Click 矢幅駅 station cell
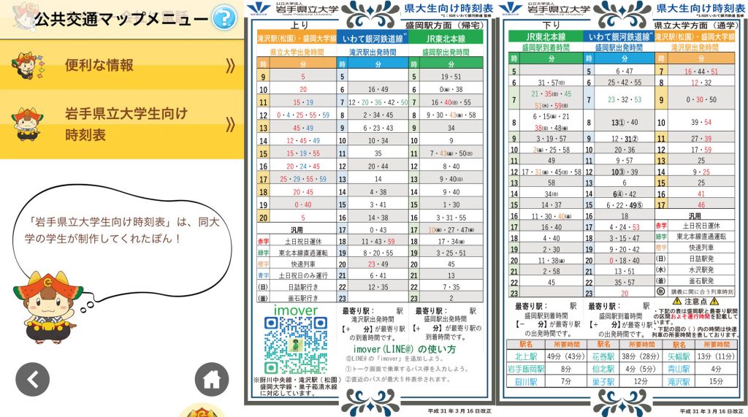This screenshot has height=417, width=748. pos(679,356)
